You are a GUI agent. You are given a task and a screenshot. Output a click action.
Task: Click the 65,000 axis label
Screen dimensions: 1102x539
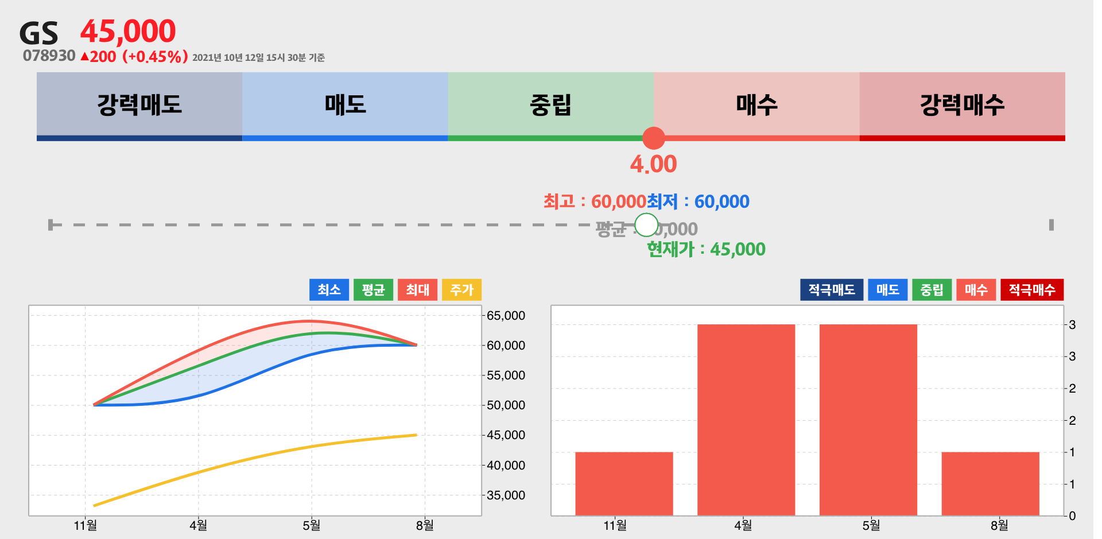coord(506,316)
